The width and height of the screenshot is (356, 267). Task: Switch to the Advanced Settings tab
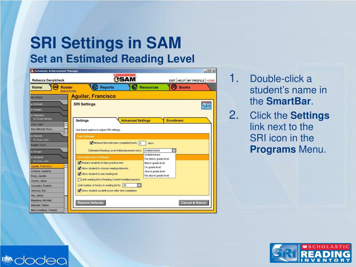click(x=141, y=121)
